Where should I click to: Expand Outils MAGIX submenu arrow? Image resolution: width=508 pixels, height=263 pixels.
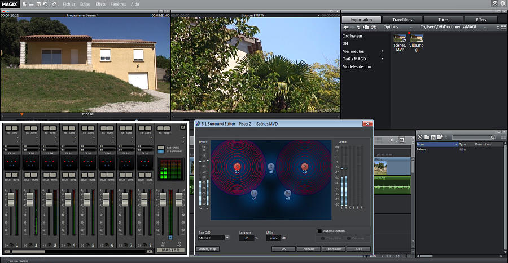point(382,59)
